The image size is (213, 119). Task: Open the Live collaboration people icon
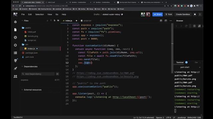15,76
